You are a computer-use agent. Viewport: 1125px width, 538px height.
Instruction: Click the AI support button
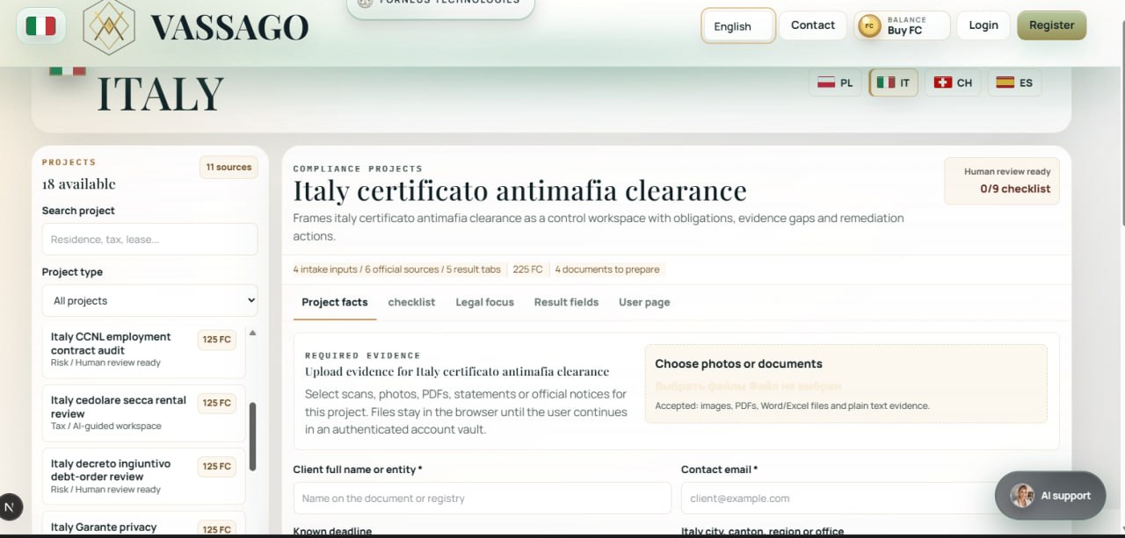click(1049, 496)
